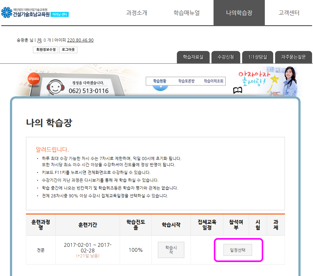Select the 나의학습장 menu tab
This screenshot has height=276, width=313.
pos(239,13)
